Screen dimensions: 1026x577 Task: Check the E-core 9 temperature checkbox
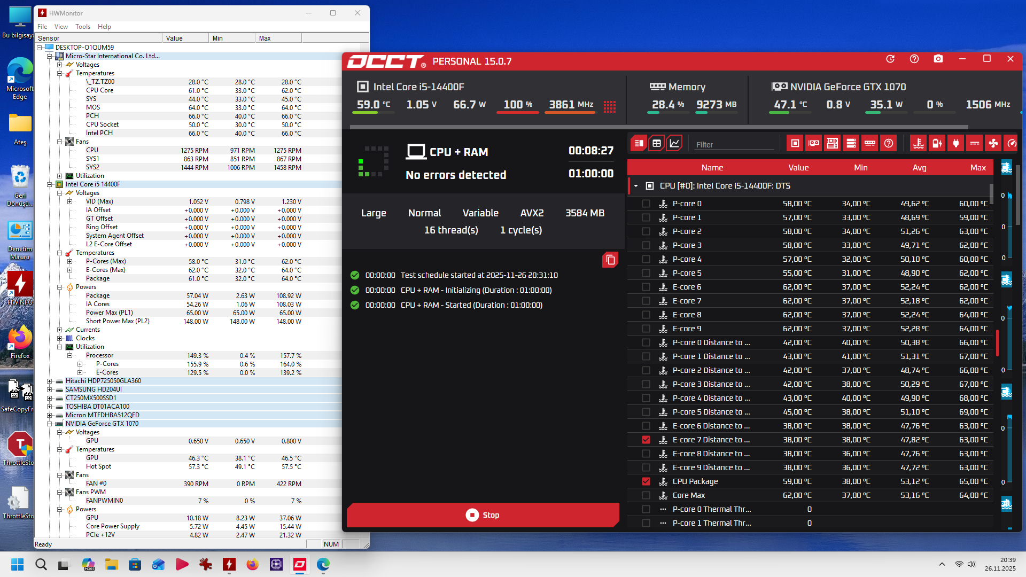(x=646, y=329)
